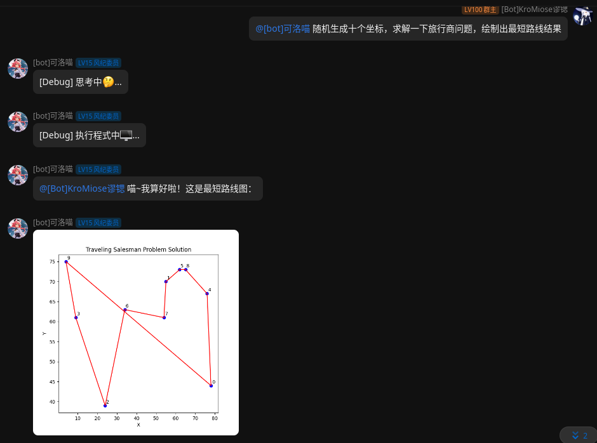Click the LV15 风纪委员 badge above the image
The width and height of the screenshot is (597, 443).
pyautogui.click(x=98, y=223)
